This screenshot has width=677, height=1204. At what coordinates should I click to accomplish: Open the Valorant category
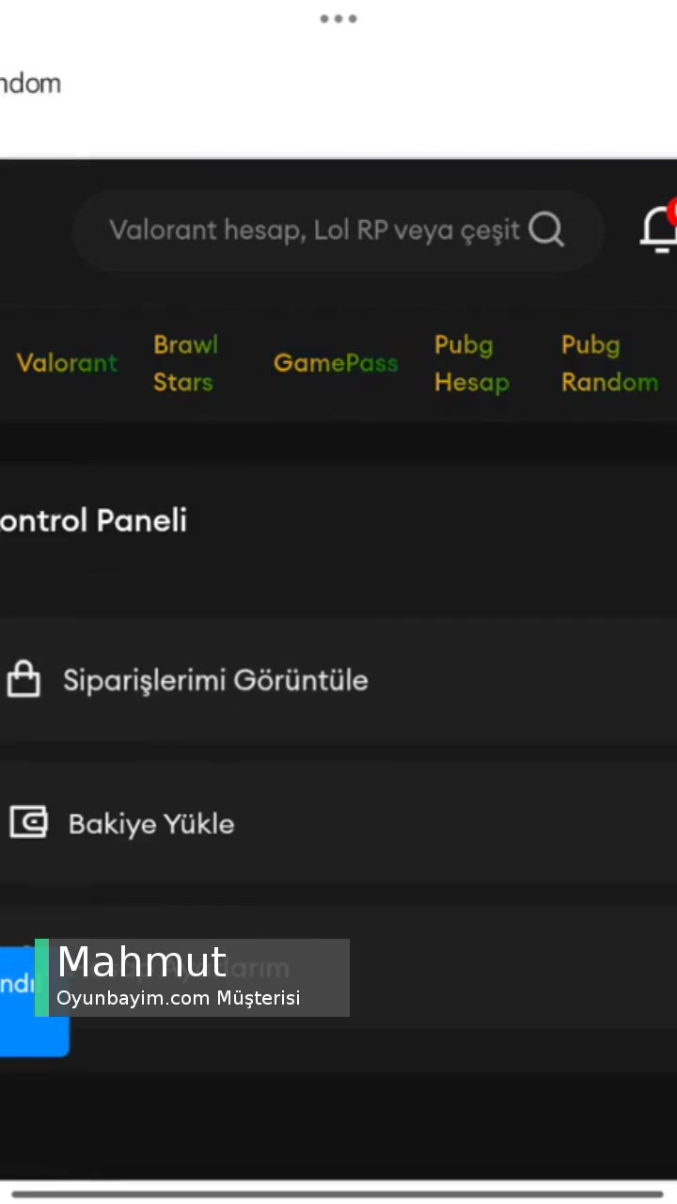pyautogui.click(x=66, y=363)
